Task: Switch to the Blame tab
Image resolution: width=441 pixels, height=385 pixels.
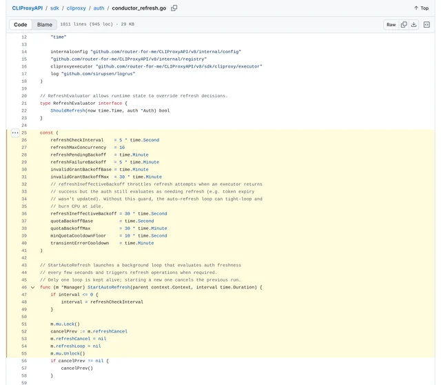Action: [x=45, y=25]
